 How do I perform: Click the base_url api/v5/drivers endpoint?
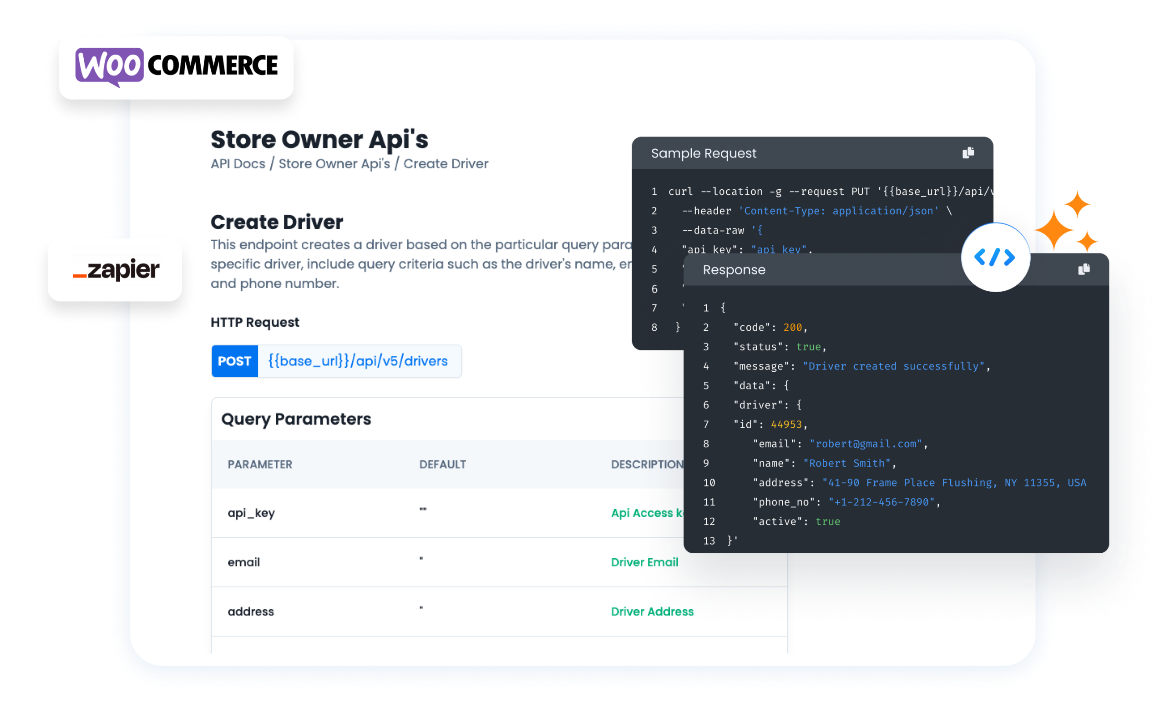coord(358,361)
